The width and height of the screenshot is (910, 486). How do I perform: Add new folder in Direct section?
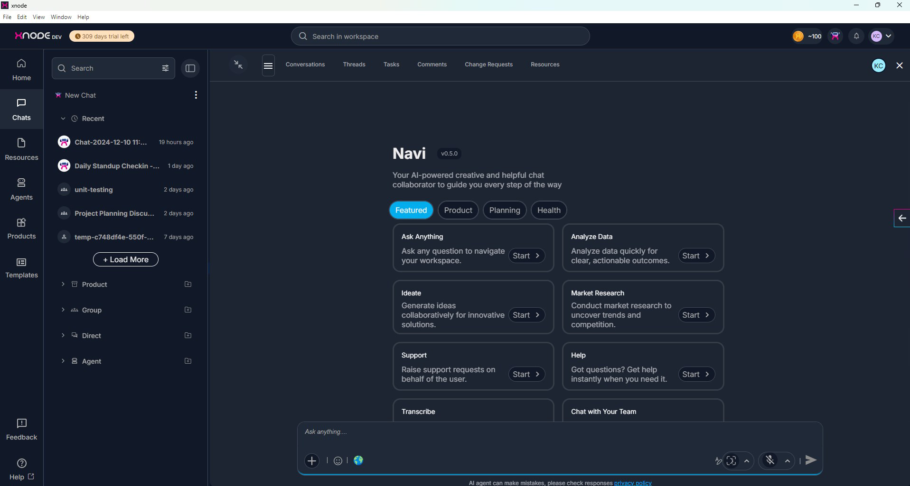[188, 335]
